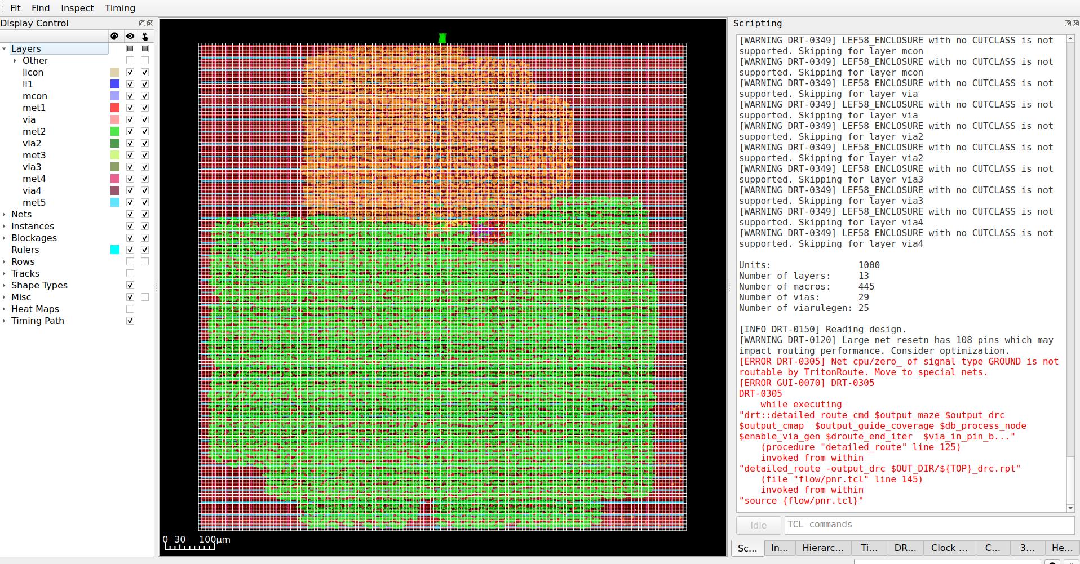The image size is (1080, 564).
Task: Switch to the Clock tab
Action: tap(949, 548)
